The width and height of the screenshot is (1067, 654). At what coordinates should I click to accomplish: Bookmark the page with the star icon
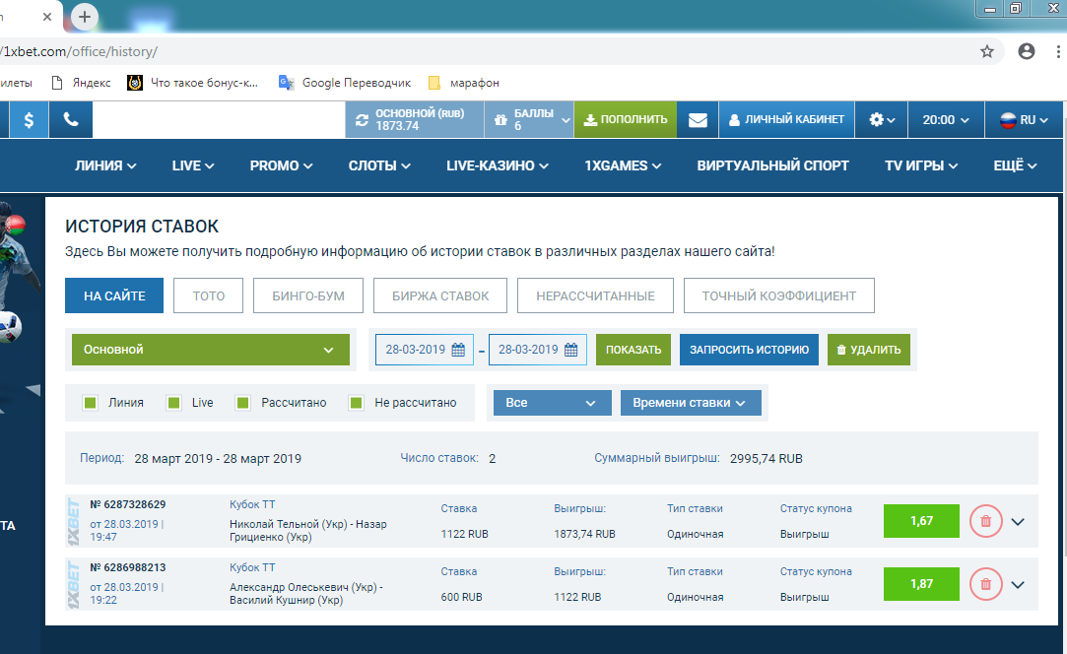[986, 51]
